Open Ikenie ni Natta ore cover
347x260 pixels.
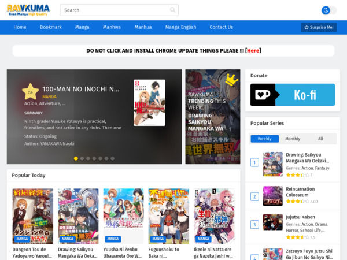(x=214, y=216)
